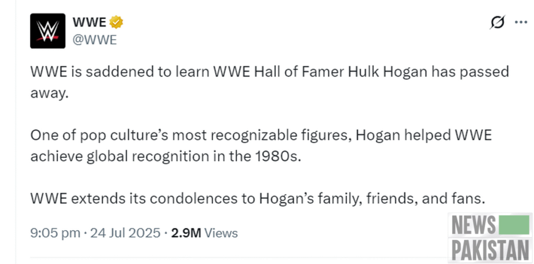Click the WWE display name
The image size is (534, 264).
point(89,22)
